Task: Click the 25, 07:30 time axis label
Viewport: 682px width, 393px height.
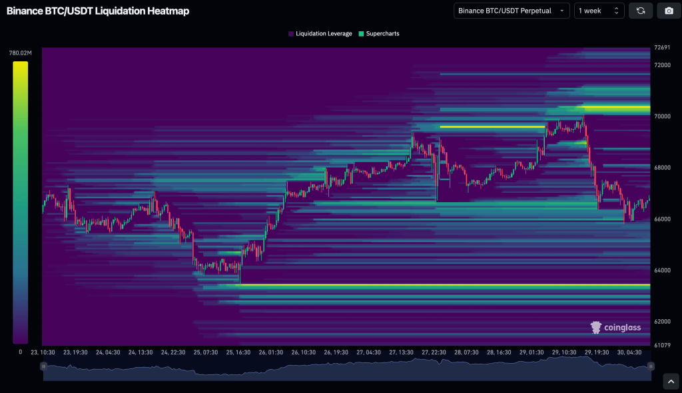Action: 206,352
